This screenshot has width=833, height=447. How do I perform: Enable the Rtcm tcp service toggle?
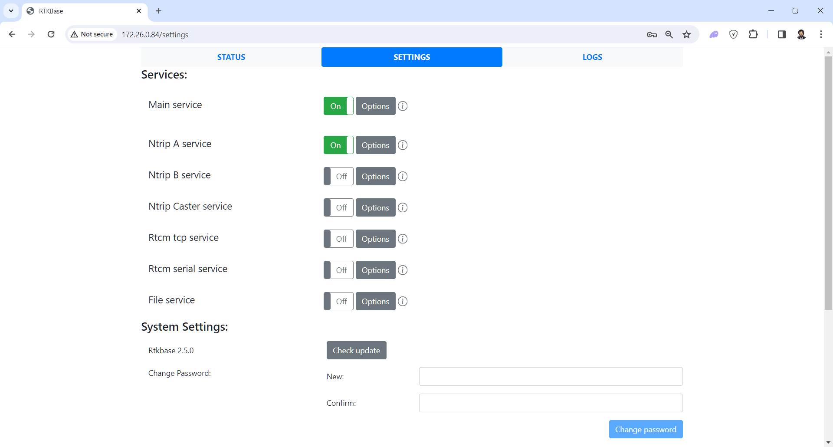[338, 239]
